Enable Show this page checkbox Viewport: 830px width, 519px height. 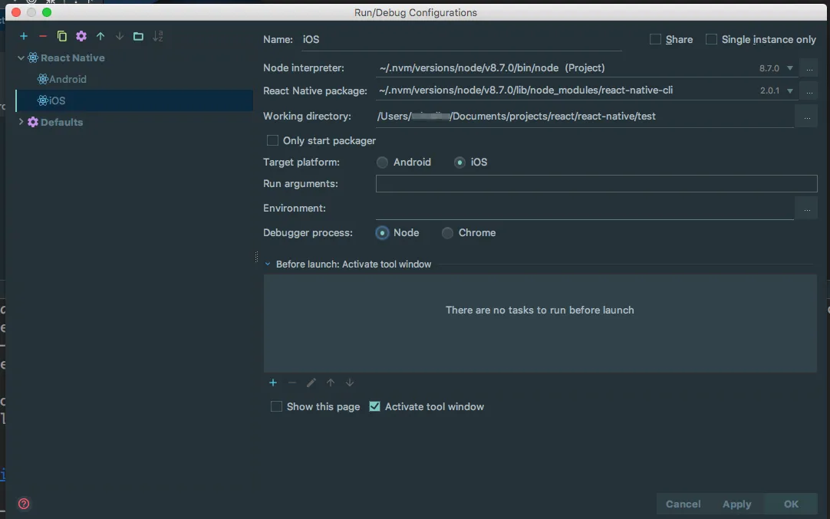coord(276,406)
